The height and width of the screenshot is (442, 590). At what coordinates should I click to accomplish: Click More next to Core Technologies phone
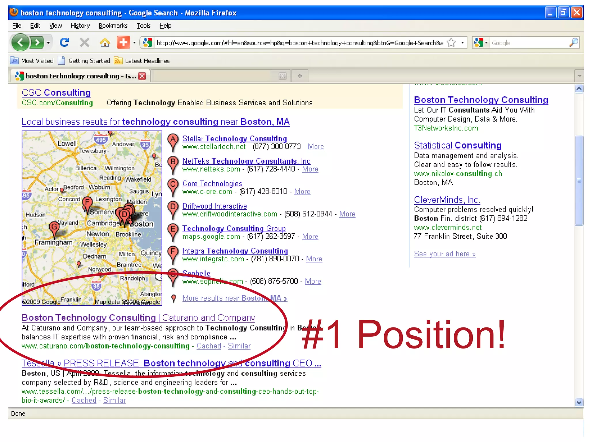(302, 192)
